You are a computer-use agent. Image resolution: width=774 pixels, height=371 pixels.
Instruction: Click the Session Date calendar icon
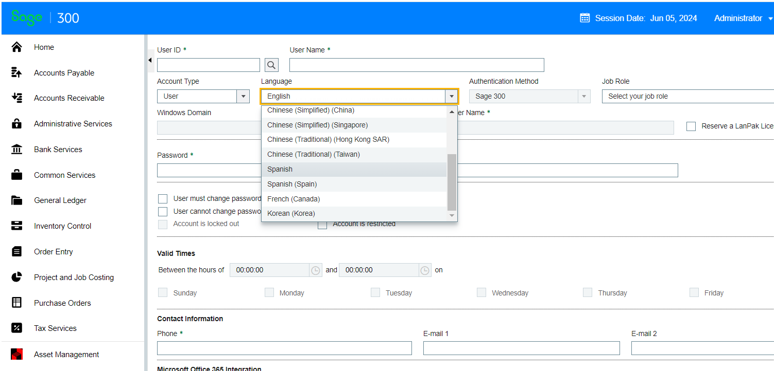coord(585,18)
